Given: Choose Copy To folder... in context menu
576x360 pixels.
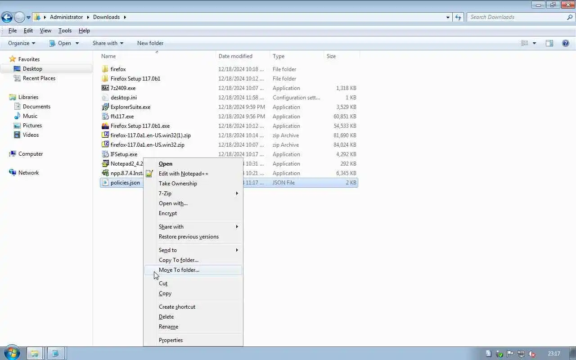Looking at the screenshot, I should (193, 260).
